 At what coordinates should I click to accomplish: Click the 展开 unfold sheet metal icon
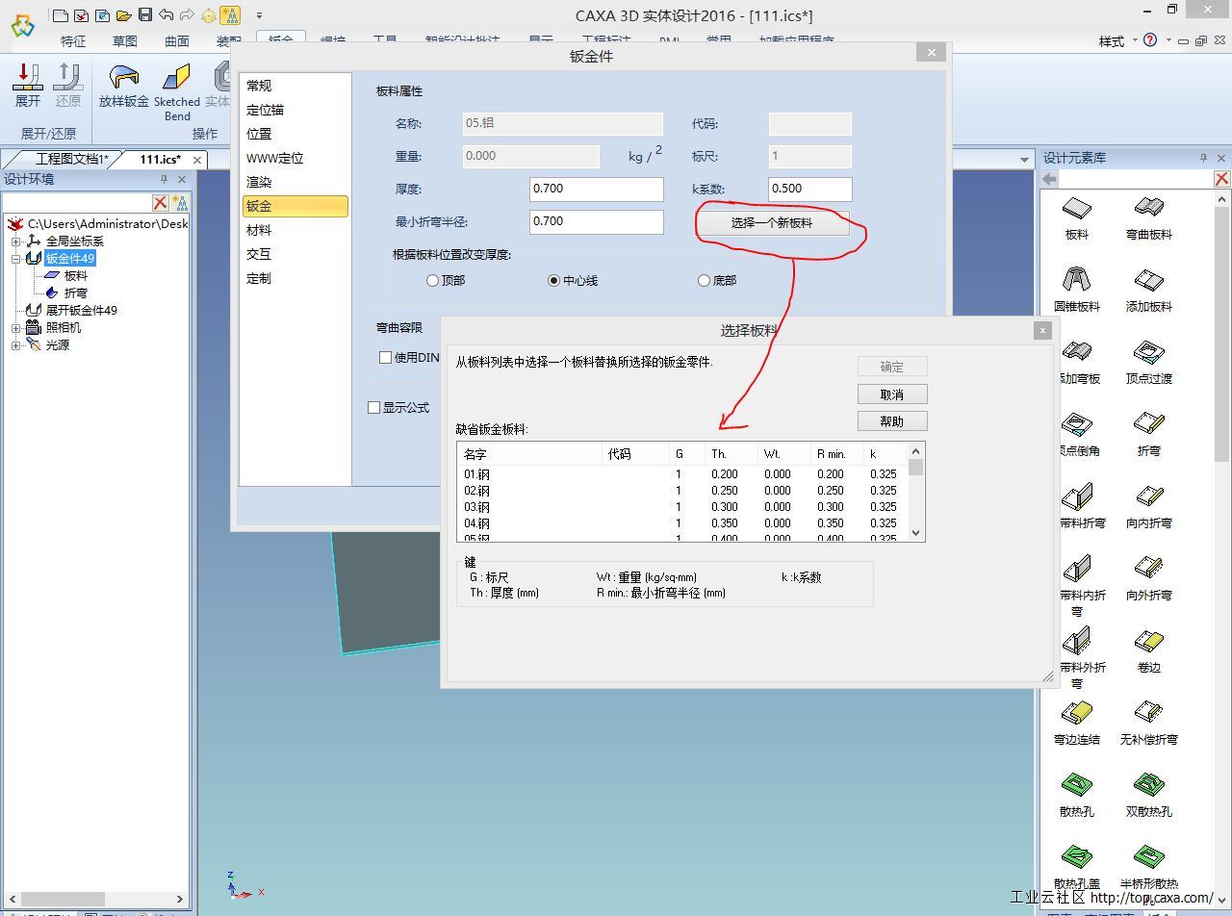[x=28, y=85]
